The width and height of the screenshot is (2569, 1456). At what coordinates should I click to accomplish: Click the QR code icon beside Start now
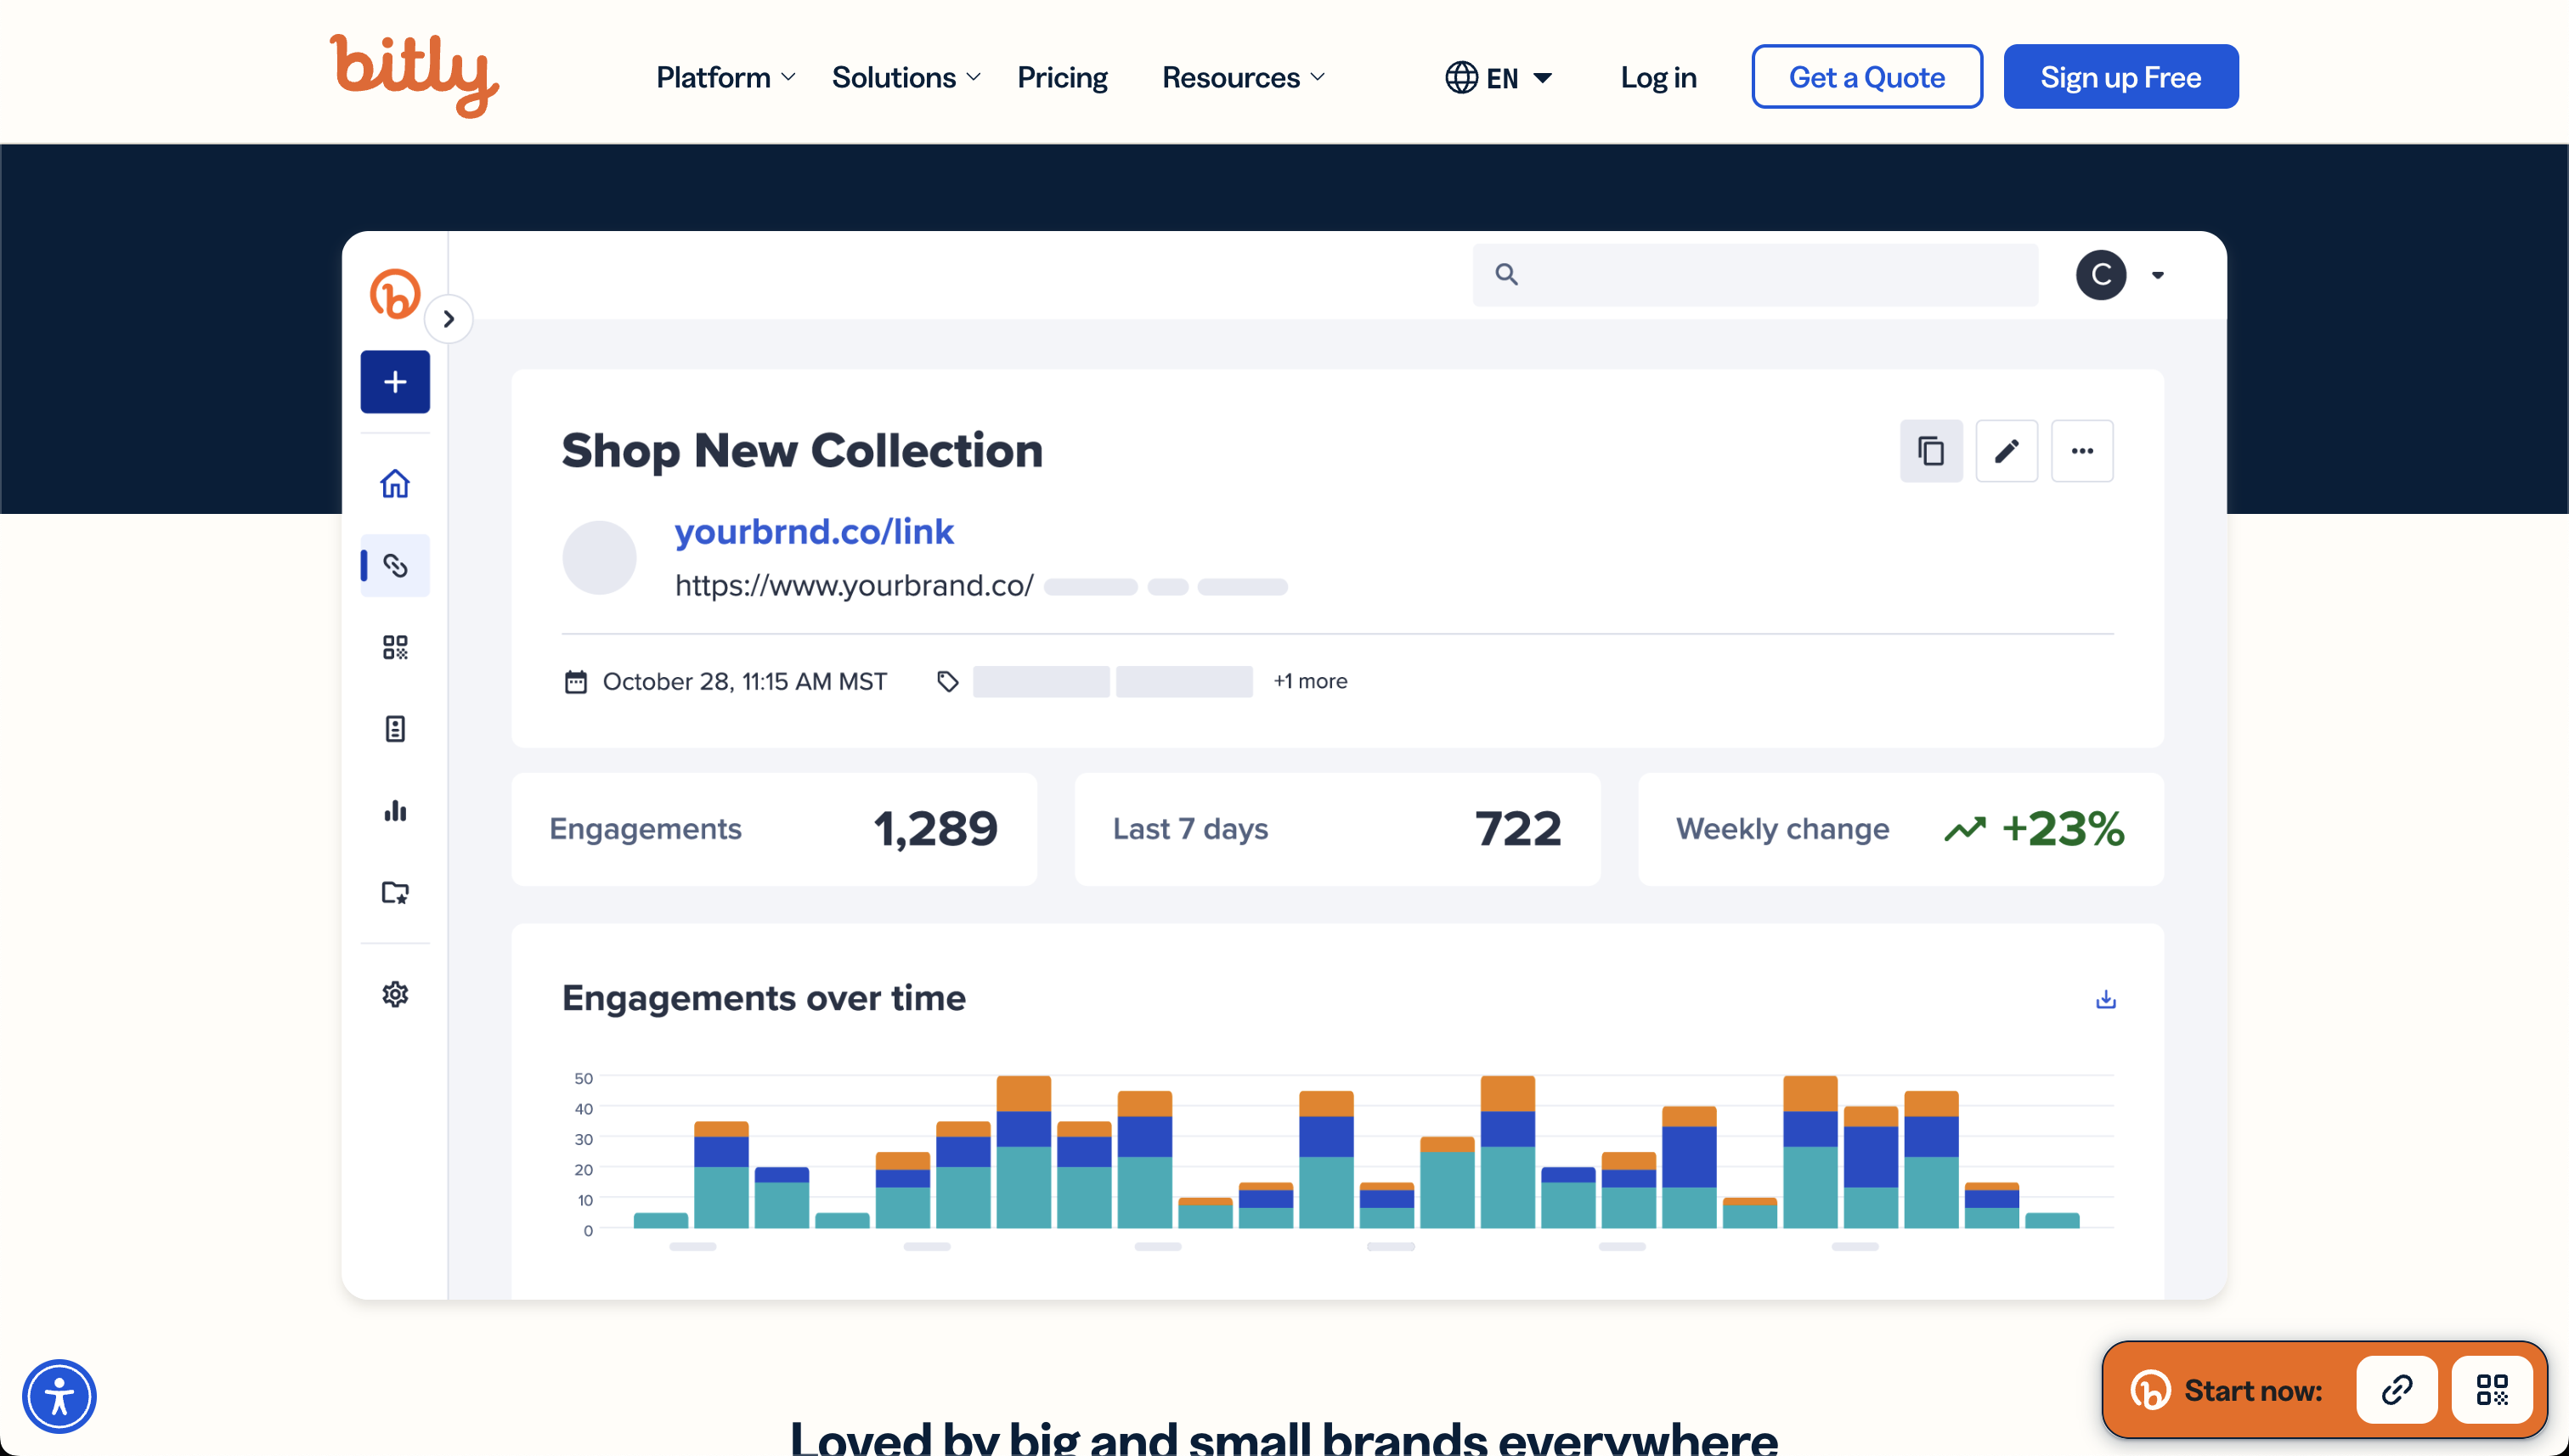tap(2491, 1389)
